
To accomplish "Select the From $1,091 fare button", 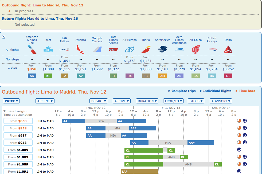I will coord(18,171).
